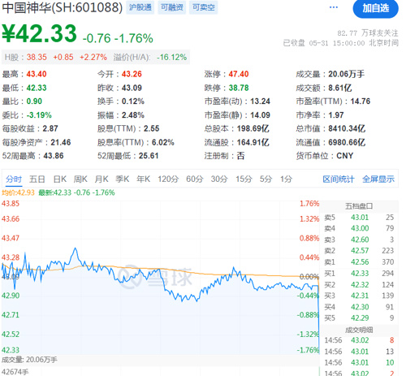406x376 pixels.
Task: Open the 日K chart tab
Action: point(60,179)
